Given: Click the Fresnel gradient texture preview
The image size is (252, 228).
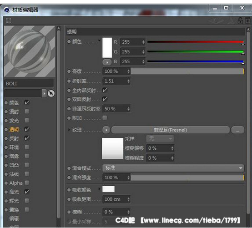Looking at the screenshot, I should point(112,148).
